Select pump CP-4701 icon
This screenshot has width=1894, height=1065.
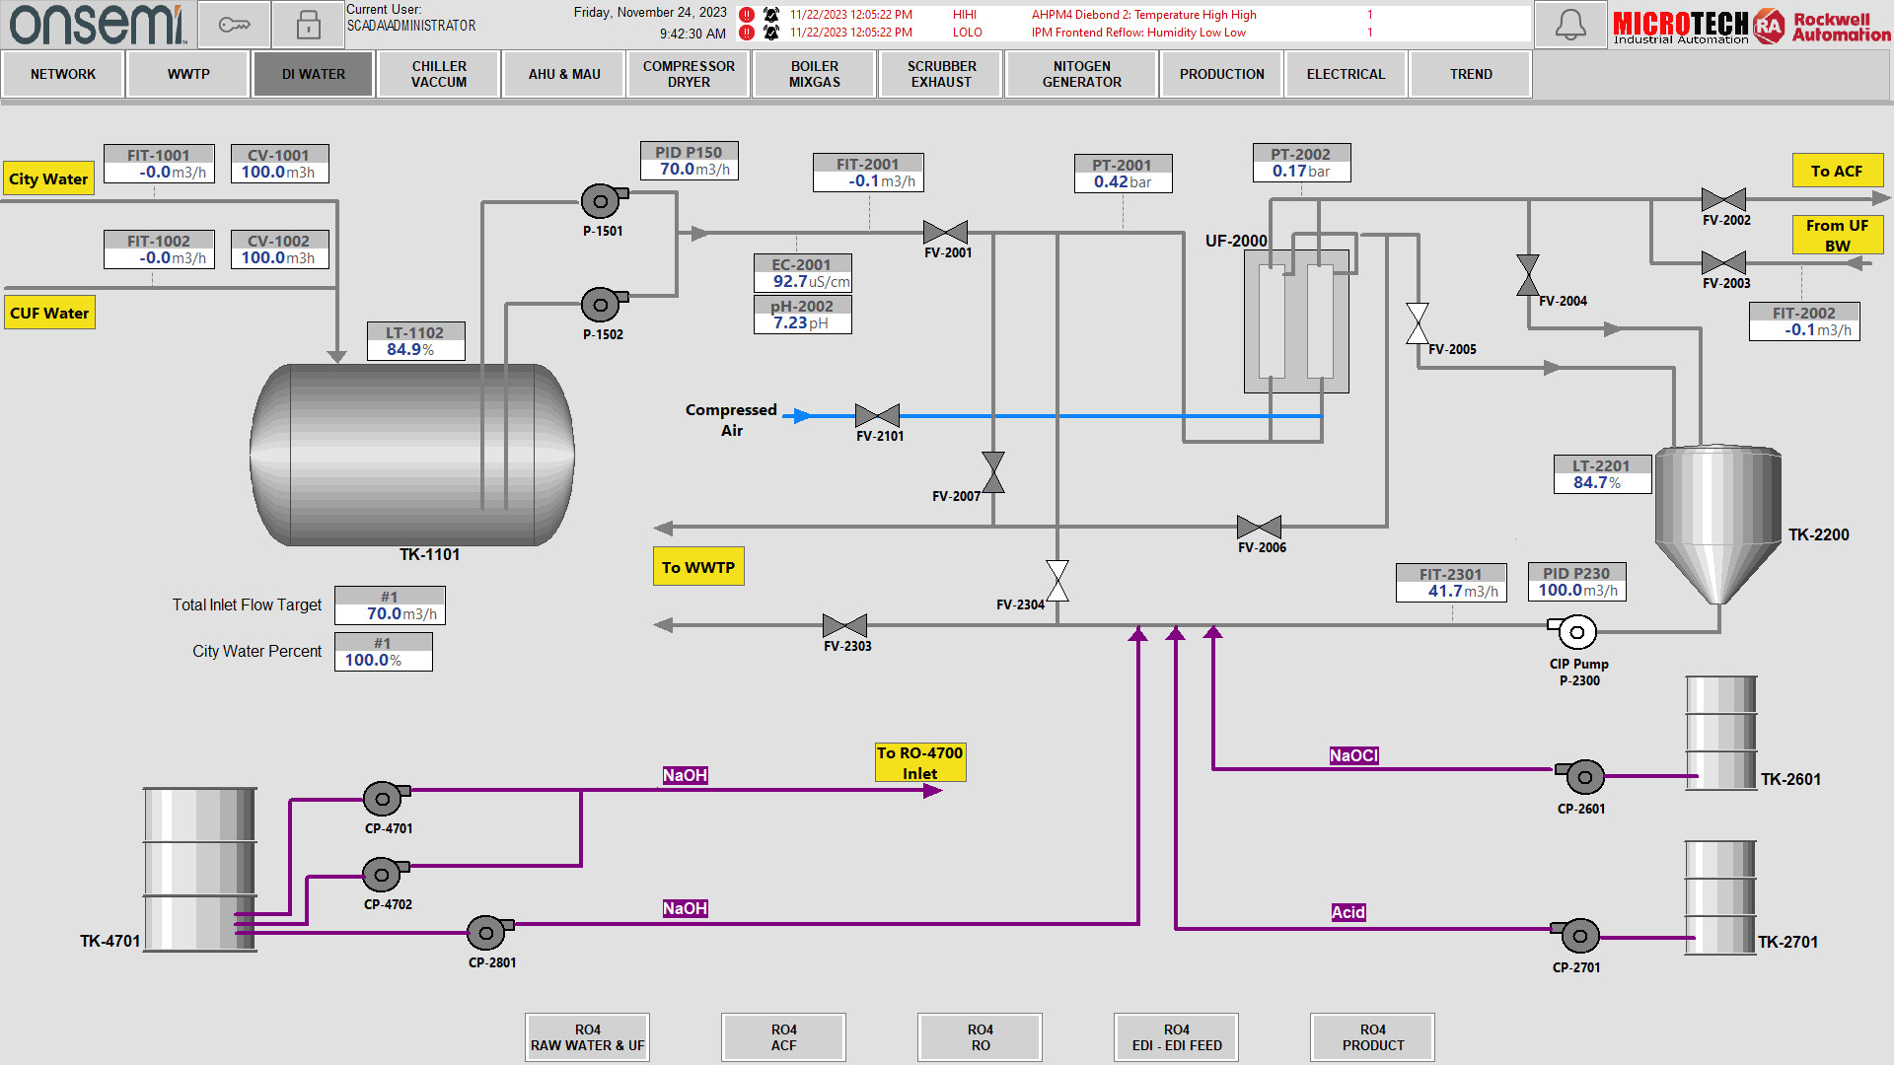(x=383, y=798)
